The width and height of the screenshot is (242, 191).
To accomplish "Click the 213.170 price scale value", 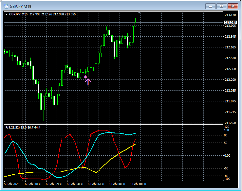I will click(230, 15).
